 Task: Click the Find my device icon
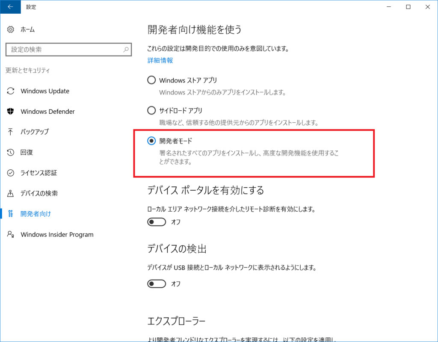click(11, 193)
